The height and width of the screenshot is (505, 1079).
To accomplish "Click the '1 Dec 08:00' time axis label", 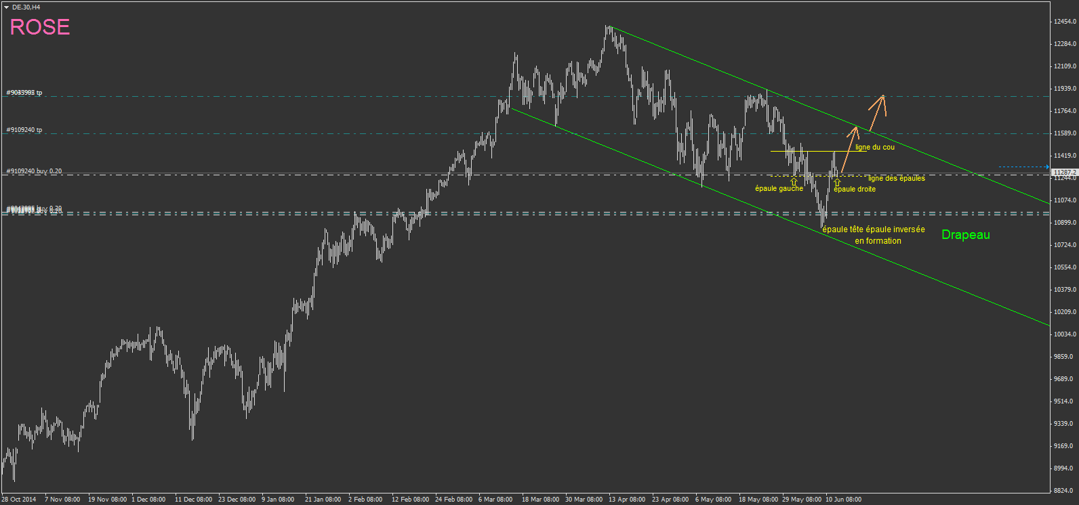I will tap(148, 500).
